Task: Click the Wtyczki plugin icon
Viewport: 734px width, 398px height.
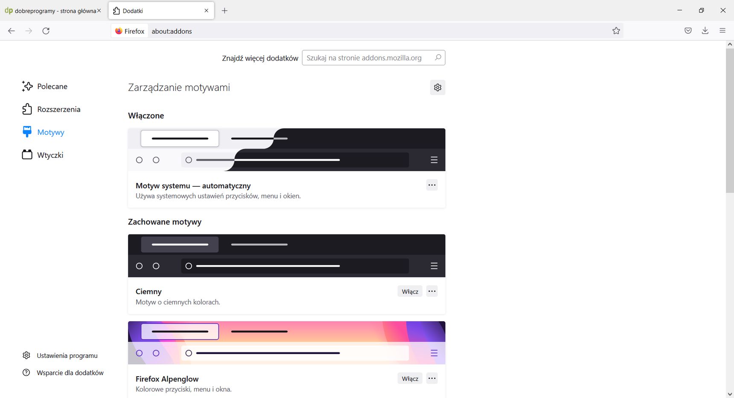Action: (x=27, y=154)
